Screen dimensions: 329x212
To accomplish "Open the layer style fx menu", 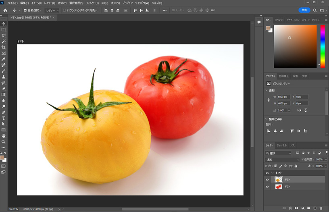I will click(x=290, y=208).
